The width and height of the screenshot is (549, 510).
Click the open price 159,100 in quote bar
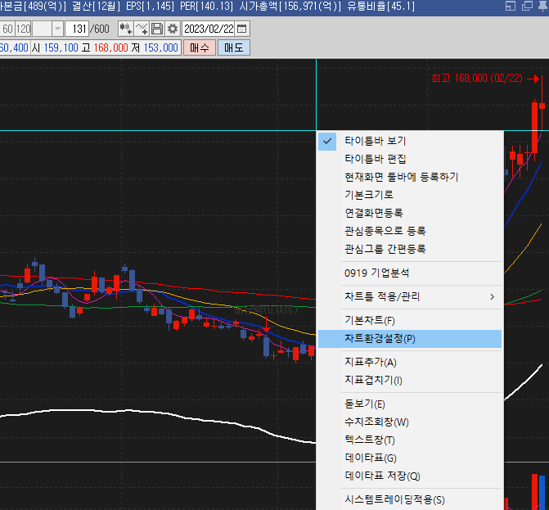point(61,47)
